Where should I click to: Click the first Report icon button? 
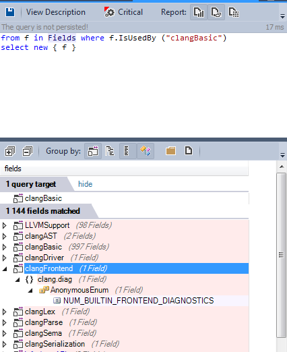point(199,12)
